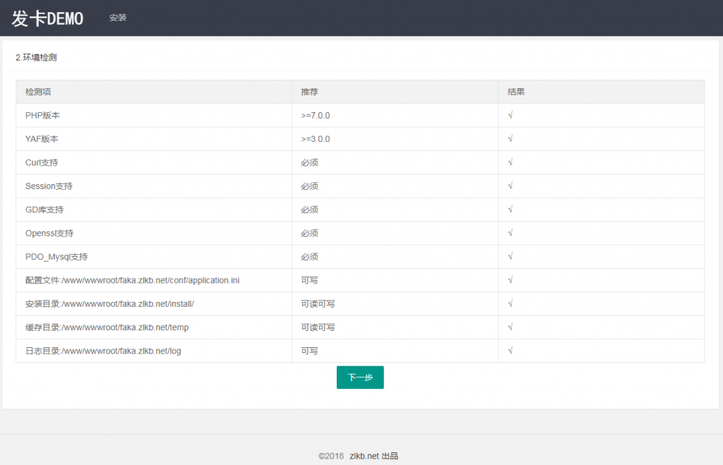Click the 日志目录 log path text

(103, 351)
